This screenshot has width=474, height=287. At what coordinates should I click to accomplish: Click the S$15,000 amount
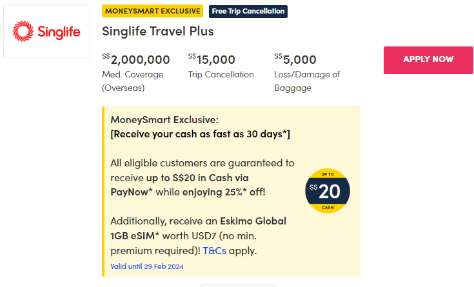[x=212, y=60]
